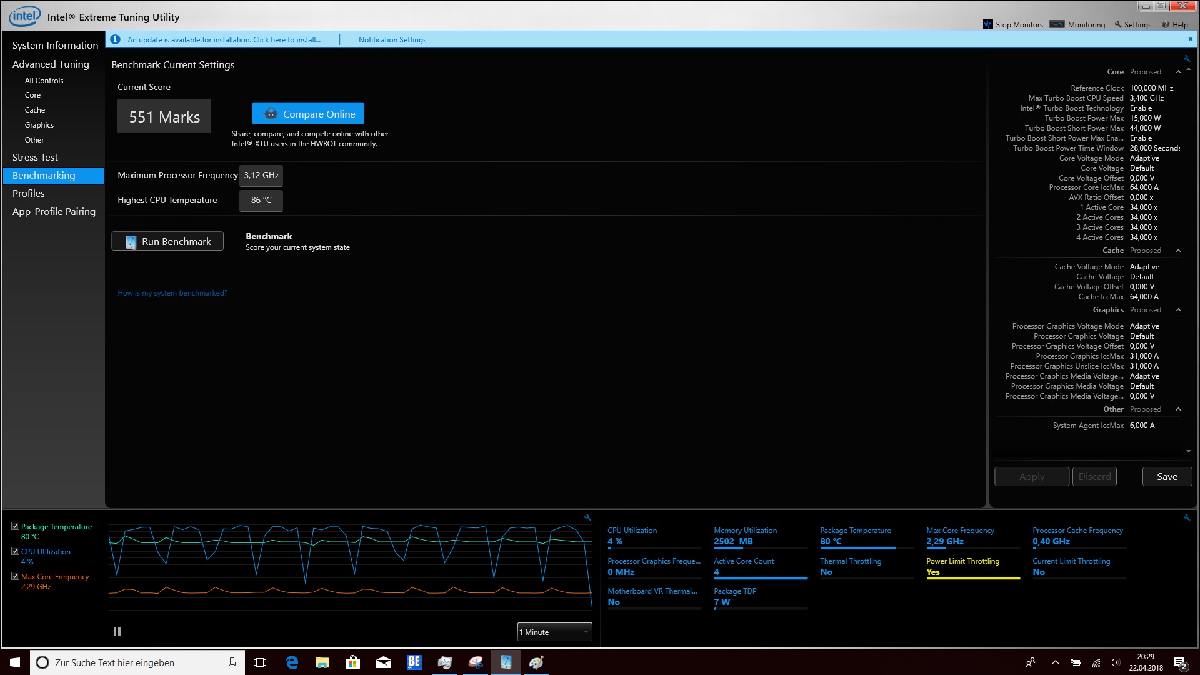This screenshot has width=1200, height=675.
Task: Disable Max Core Frequency graph checkbox
Action: coord(15,576)
